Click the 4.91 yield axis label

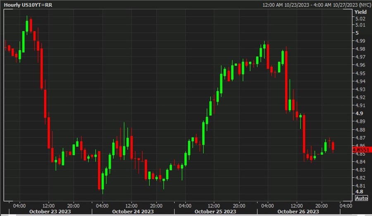point(360,105)
